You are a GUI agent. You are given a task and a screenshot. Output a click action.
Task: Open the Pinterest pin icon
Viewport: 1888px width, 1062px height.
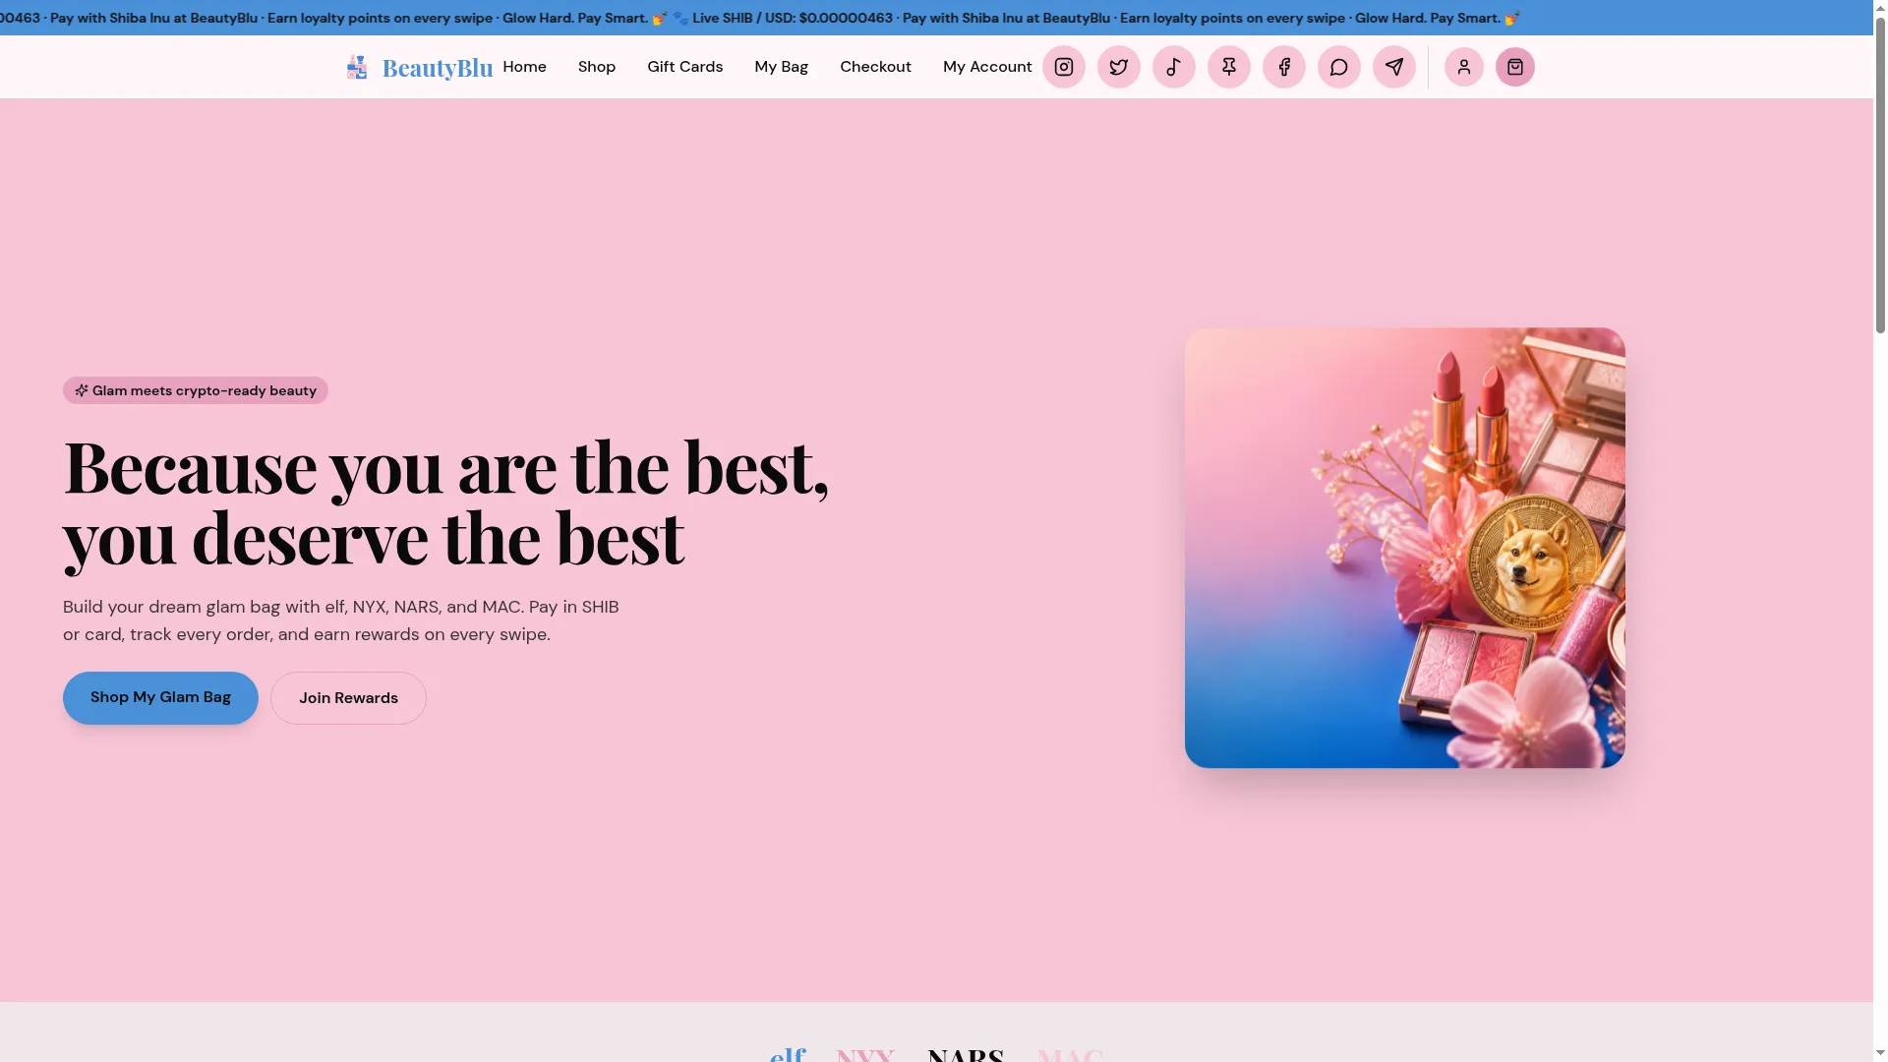[1229, 67]
